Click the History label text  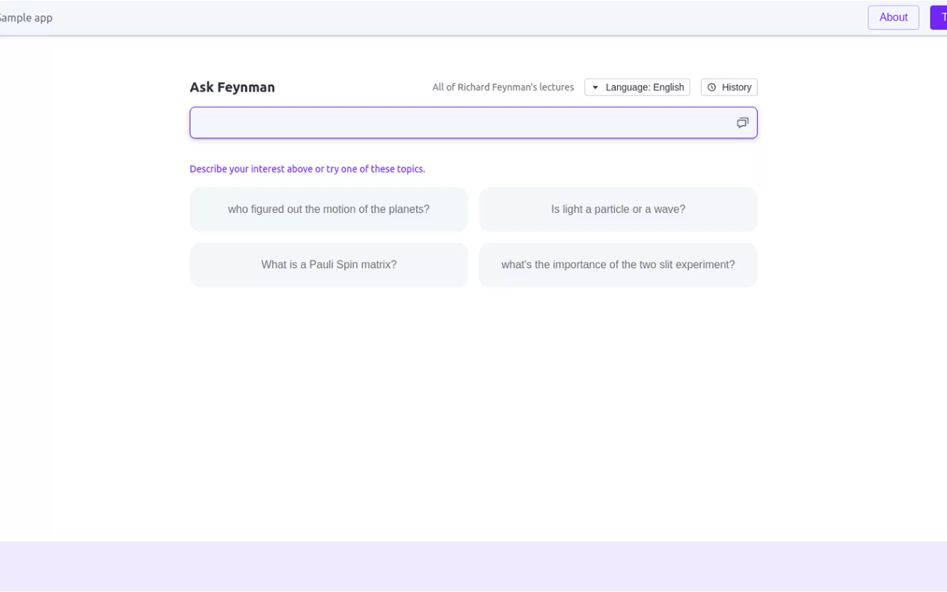(736, 87)
